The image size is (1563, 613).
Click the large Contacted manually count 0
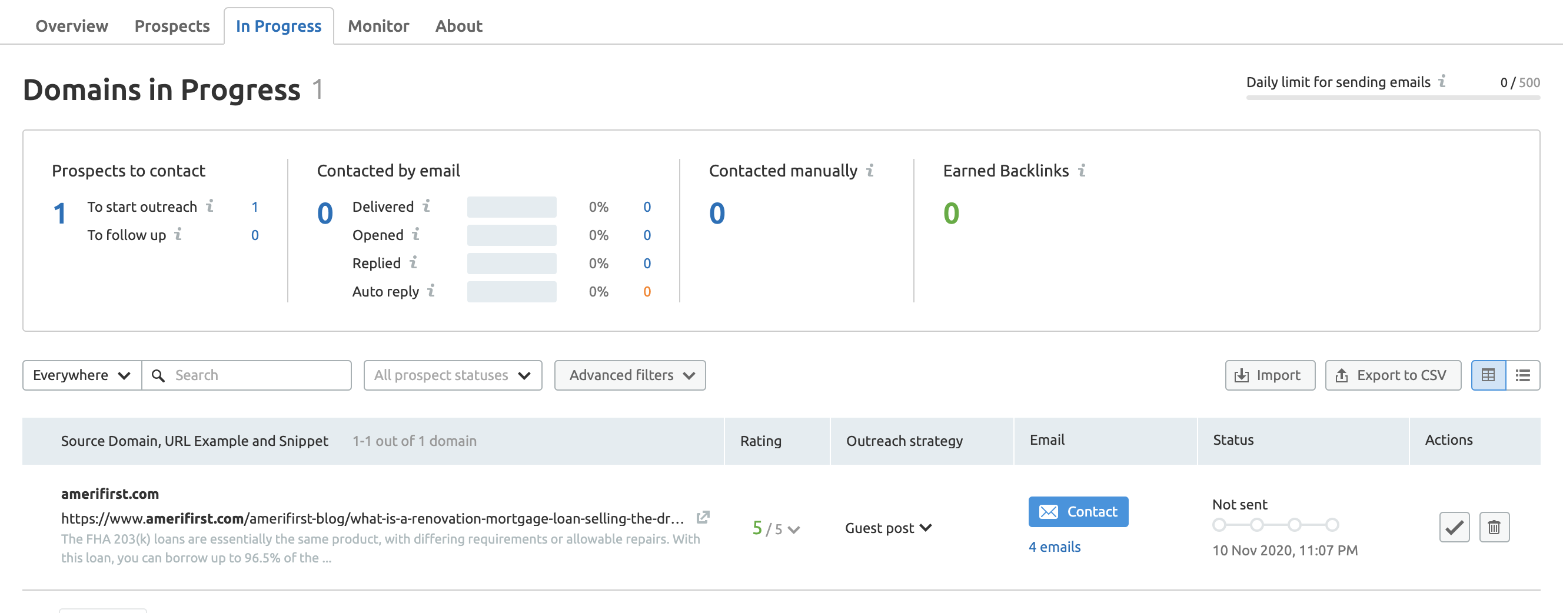tap(717, 214)
